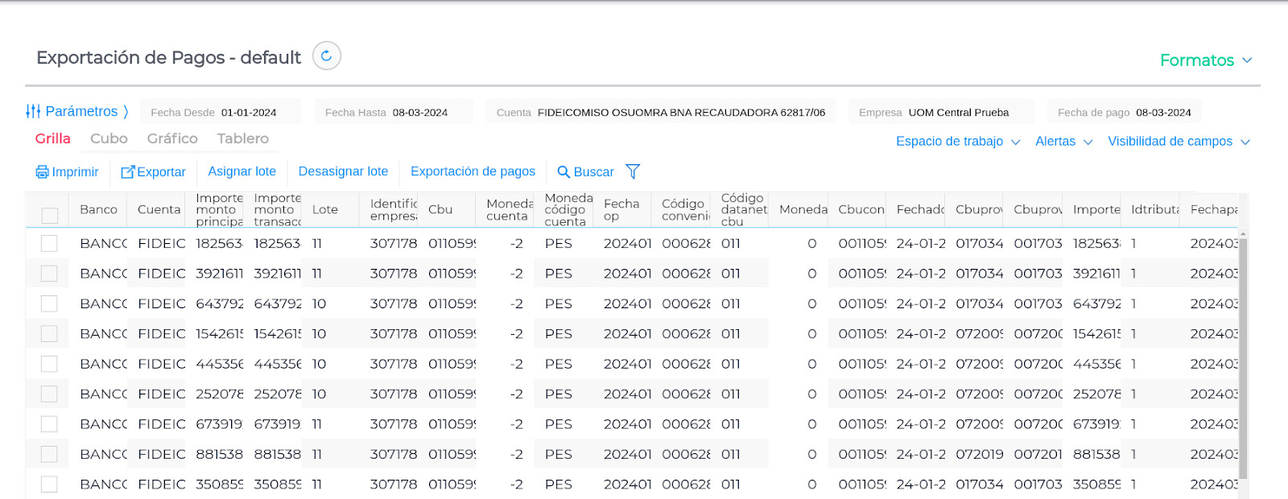Expand Visibilidad de campos dropdown
The image size is (1288, 499).
pos(1179,142)
